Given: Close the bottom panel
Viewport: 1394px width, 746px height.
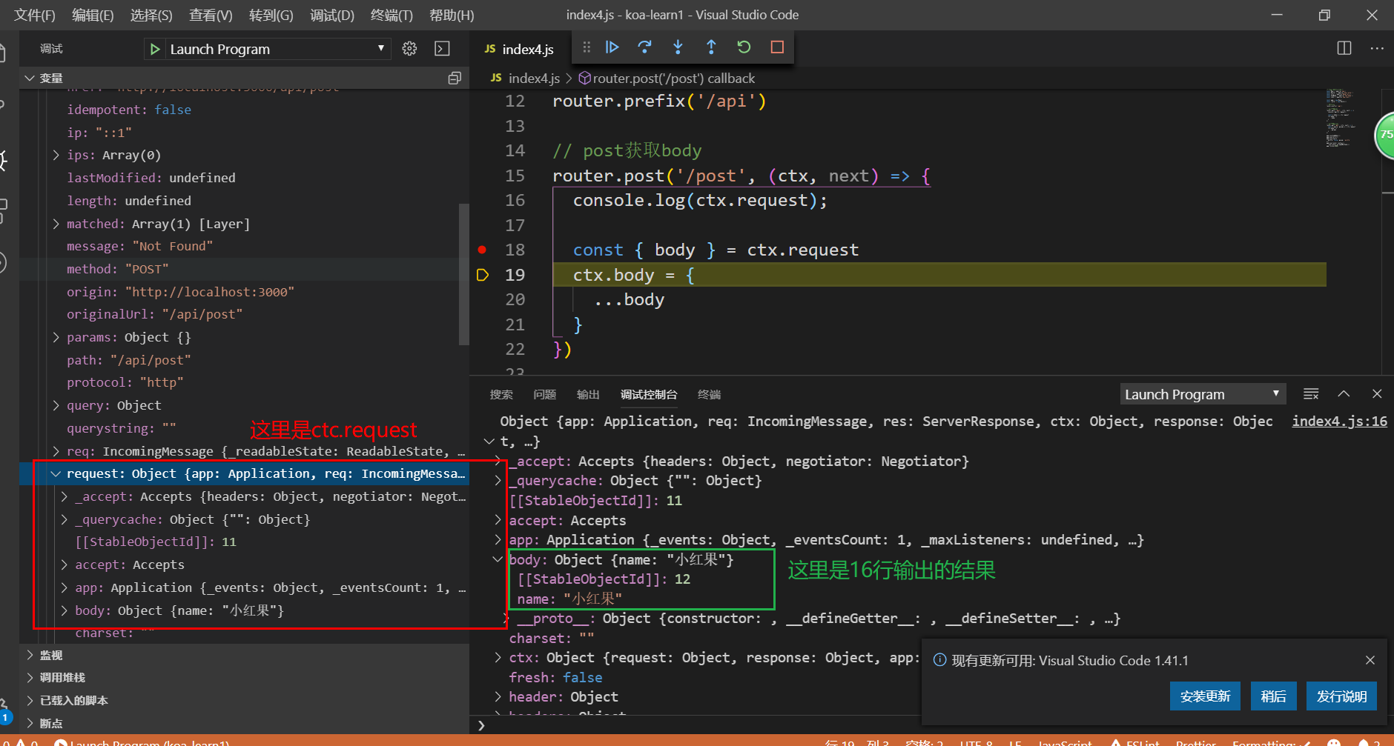Looking at the screenshot, I should pos(1377,394).
